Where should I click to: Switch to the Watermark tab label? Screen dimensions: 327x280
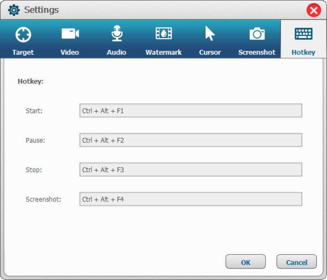tap(163, 52)
